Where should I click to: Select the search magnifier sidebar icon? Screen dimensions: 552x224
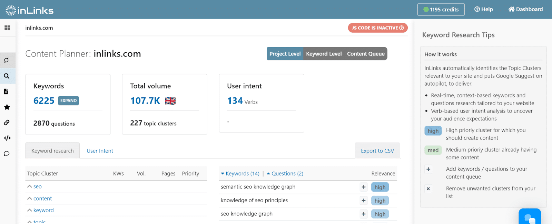(7, 76)
